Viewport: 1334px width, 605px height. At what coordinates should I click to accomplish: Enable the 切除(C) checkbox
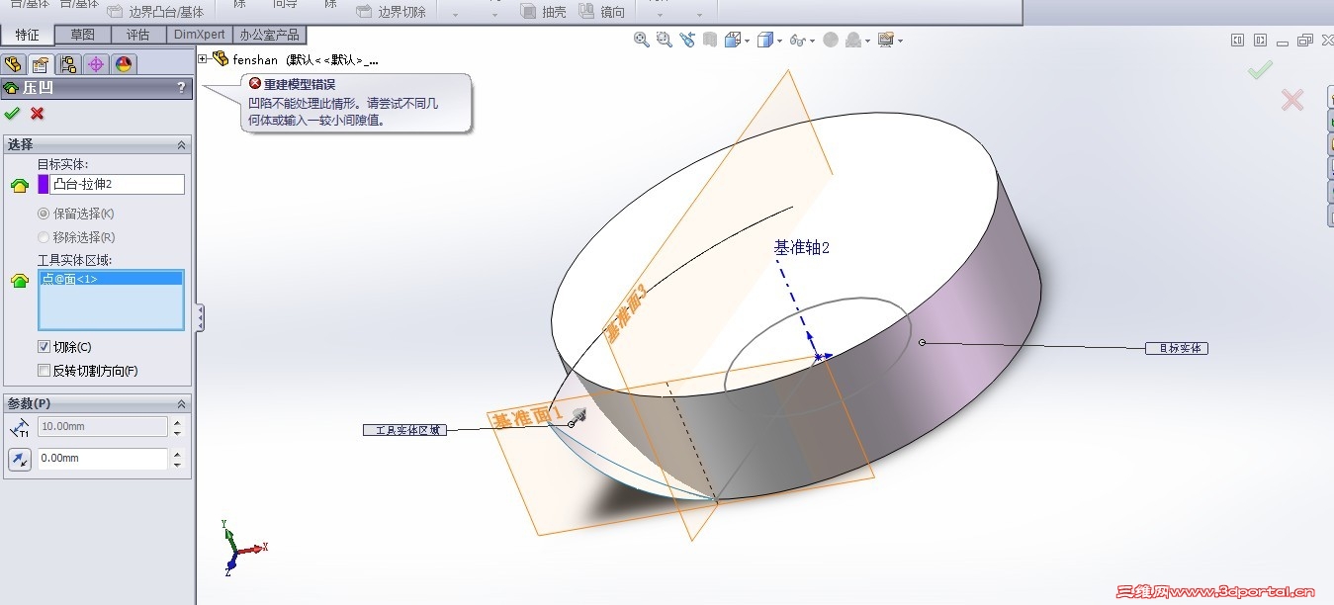(x=45, y=346)
